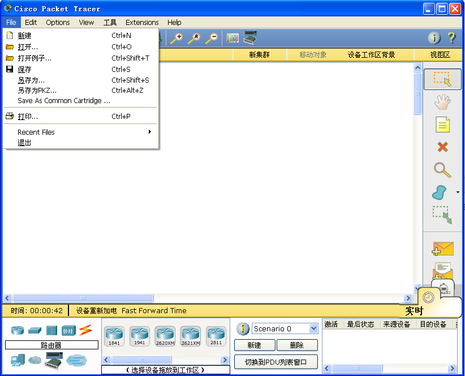Open the Extensions menu
Screen dimensions: 465x376
coord(141,22)
